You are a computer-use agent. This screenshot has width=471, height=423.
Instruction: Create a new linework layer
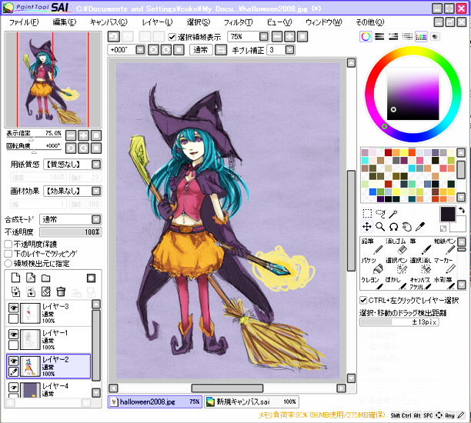pyautogui.click(x=31, y=278)
